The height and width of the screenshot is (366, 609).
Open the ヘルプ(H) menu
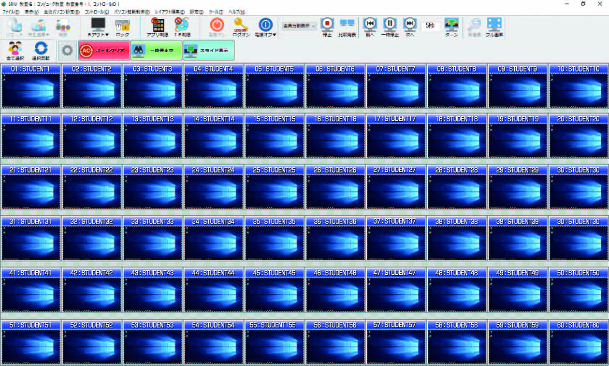coord(237,12)
